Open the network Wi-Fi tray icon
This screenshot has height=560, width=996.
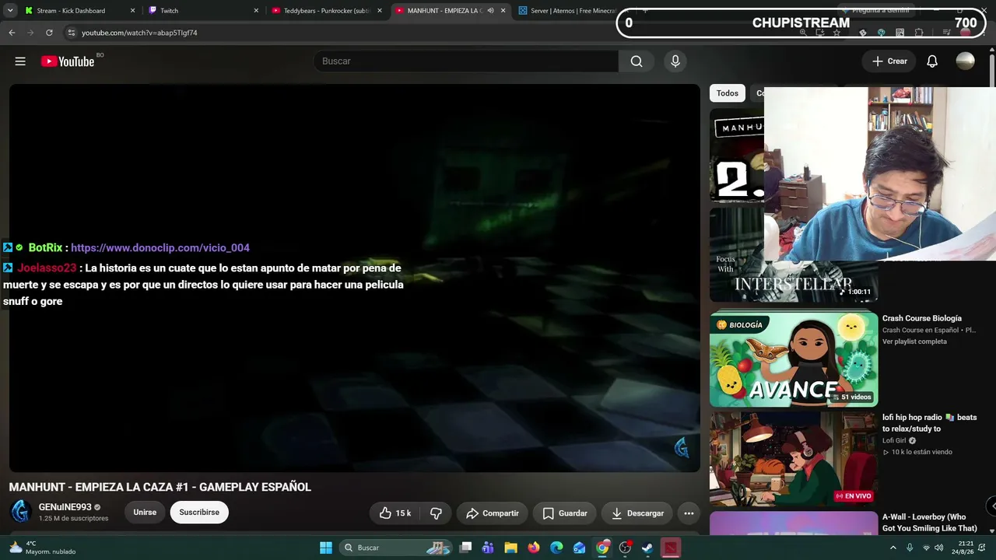926,548
